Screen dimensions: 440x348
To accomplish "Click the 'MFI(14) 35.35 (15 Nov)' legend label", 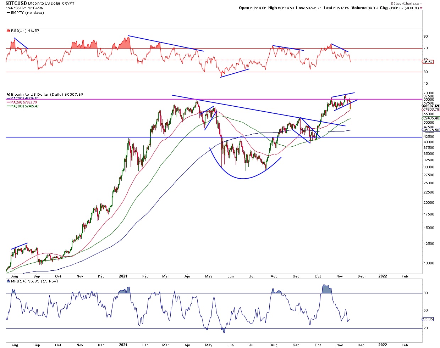I will click(x=34, y=281).
